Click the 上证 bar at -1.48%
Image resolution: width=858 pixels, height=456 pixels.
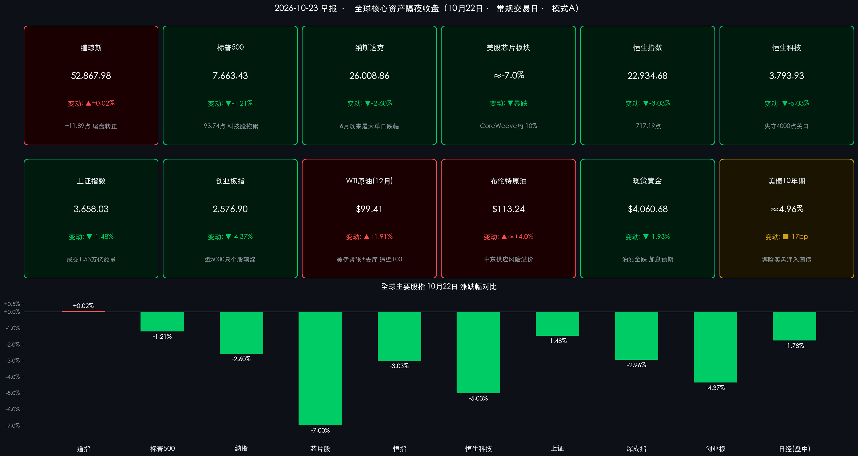tap(557, 324)
